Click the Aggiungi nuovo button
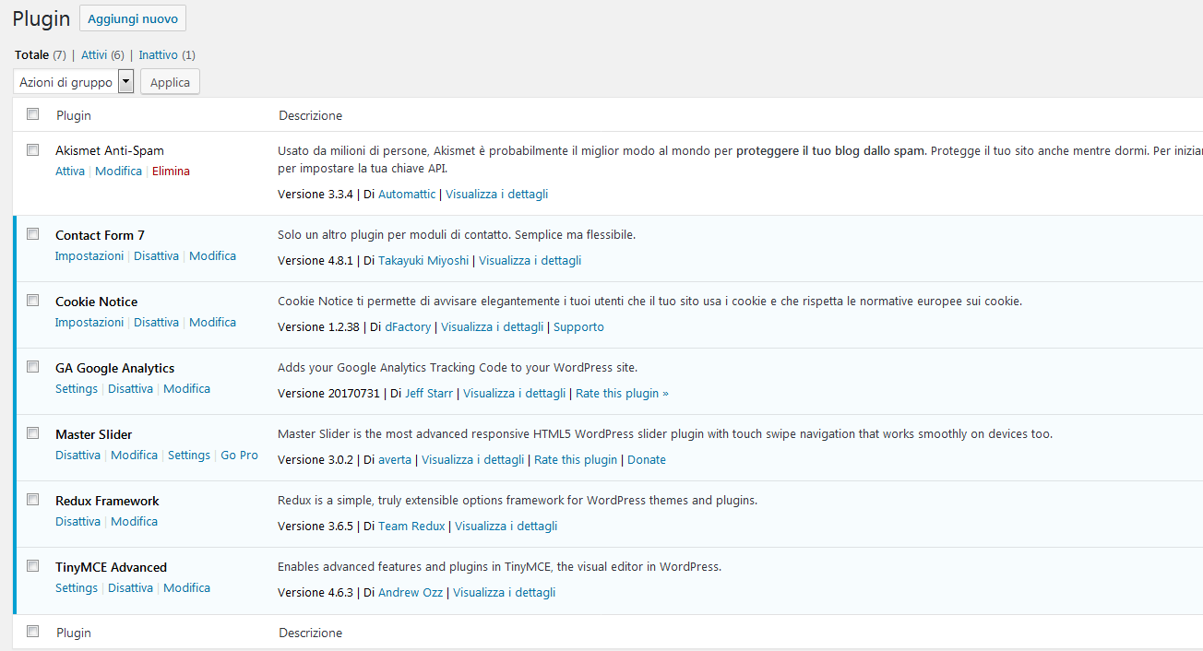The image size is (1203, 651). point(133,18)
